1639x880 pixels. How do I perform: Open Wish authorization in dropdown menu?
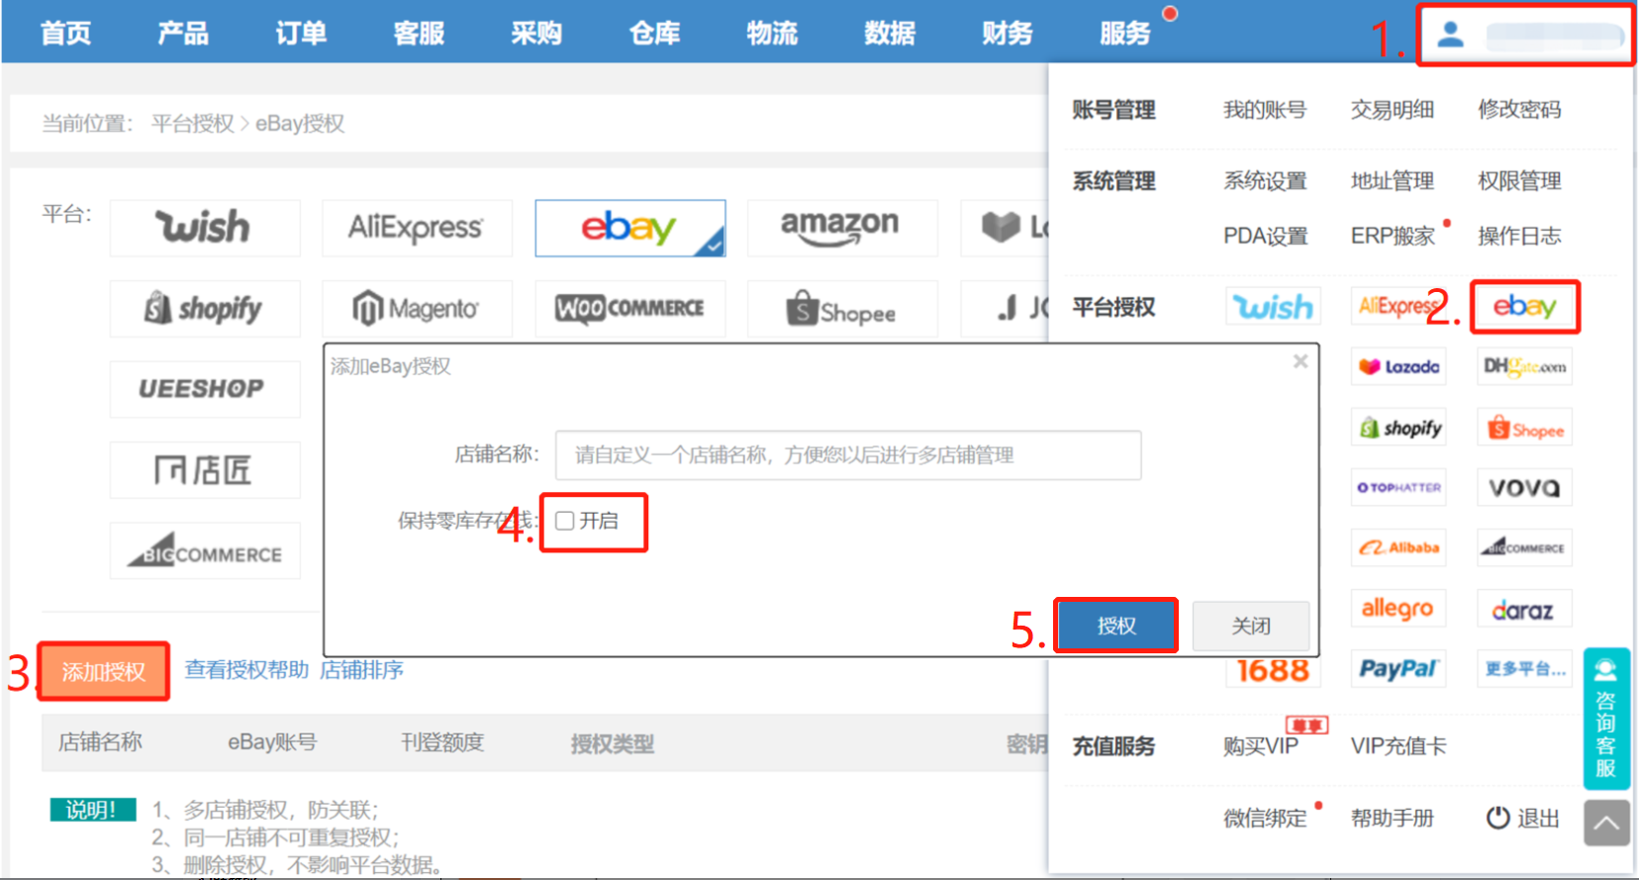(x=1273, y=307)
